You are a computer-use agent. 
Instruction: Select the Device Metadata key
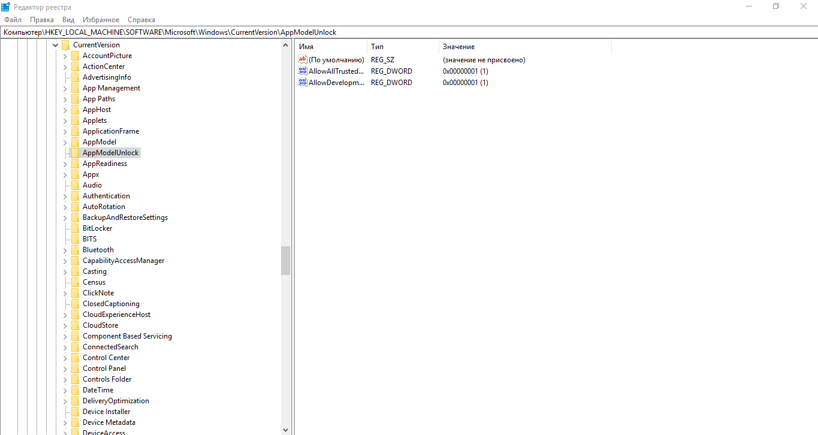point(109,422)
